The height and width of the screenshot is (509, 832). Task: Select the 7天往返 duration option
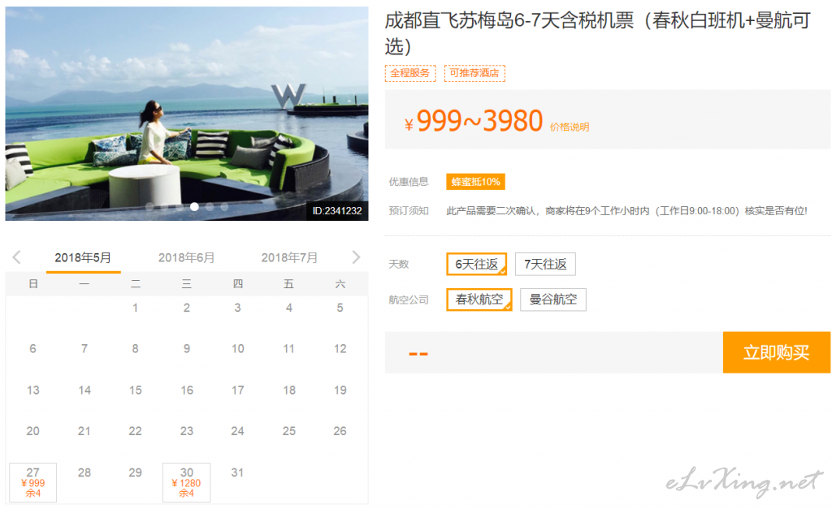(545, 264)
